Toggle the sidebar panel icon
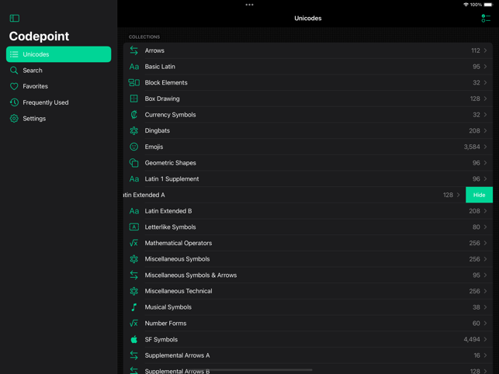The image size is (499, 374). 14,18
